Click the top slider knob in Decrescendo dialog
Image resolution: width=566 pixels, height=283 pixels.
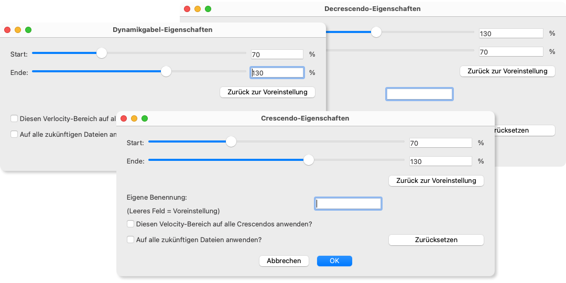[x=376, y=32]
